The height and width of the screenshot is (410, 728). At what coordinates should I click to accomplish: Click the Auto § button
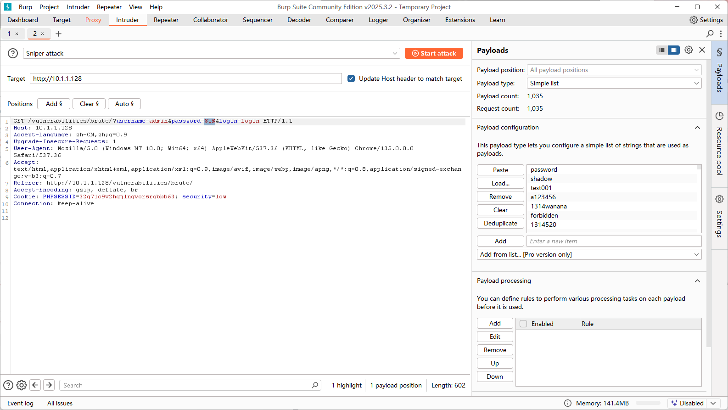124,104
